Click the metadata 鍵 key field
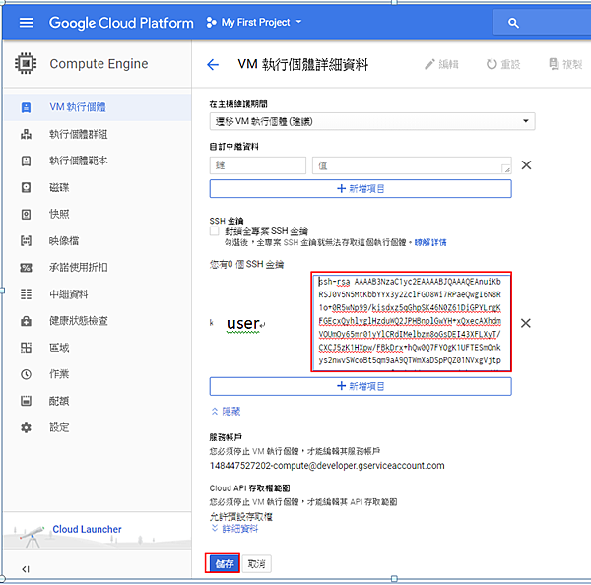This screenshot has height=585, width=591. pos(258,165)
